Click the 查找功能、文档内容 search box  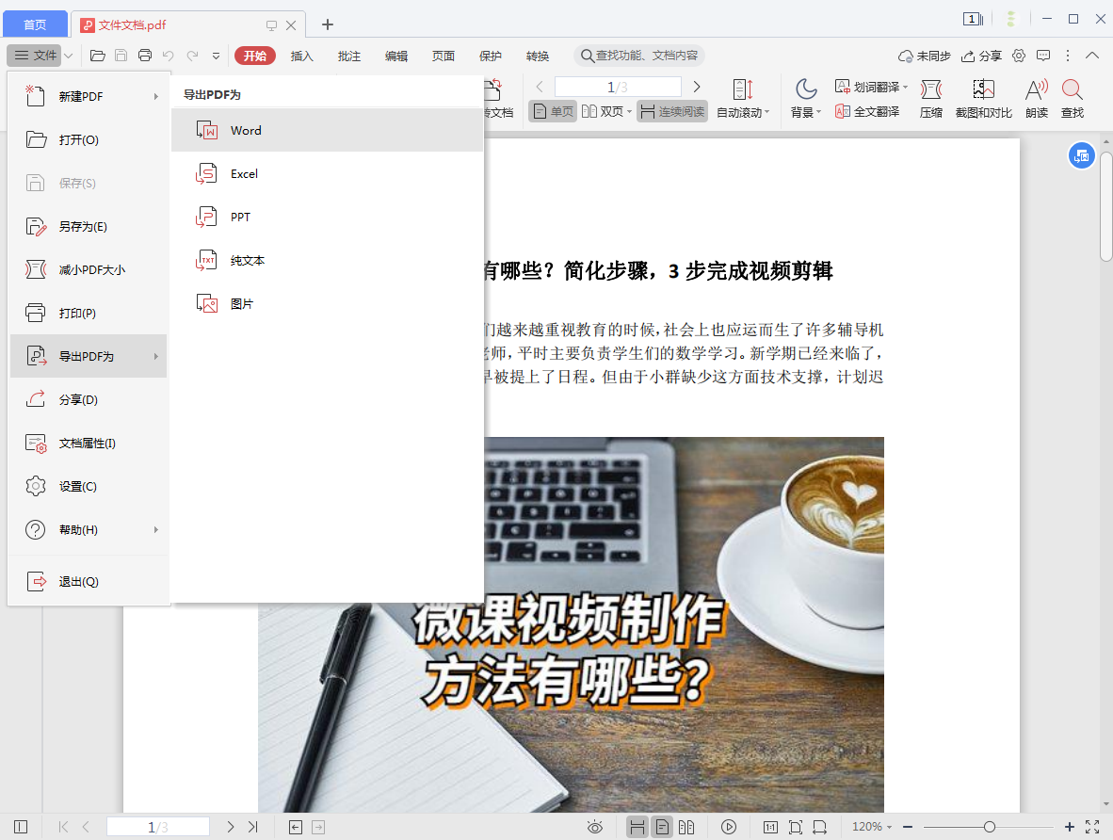click(638, 56)
